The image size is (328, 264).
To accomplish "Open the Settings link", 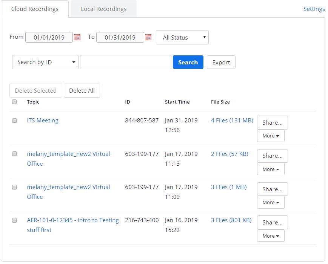I will coord(314,9).
